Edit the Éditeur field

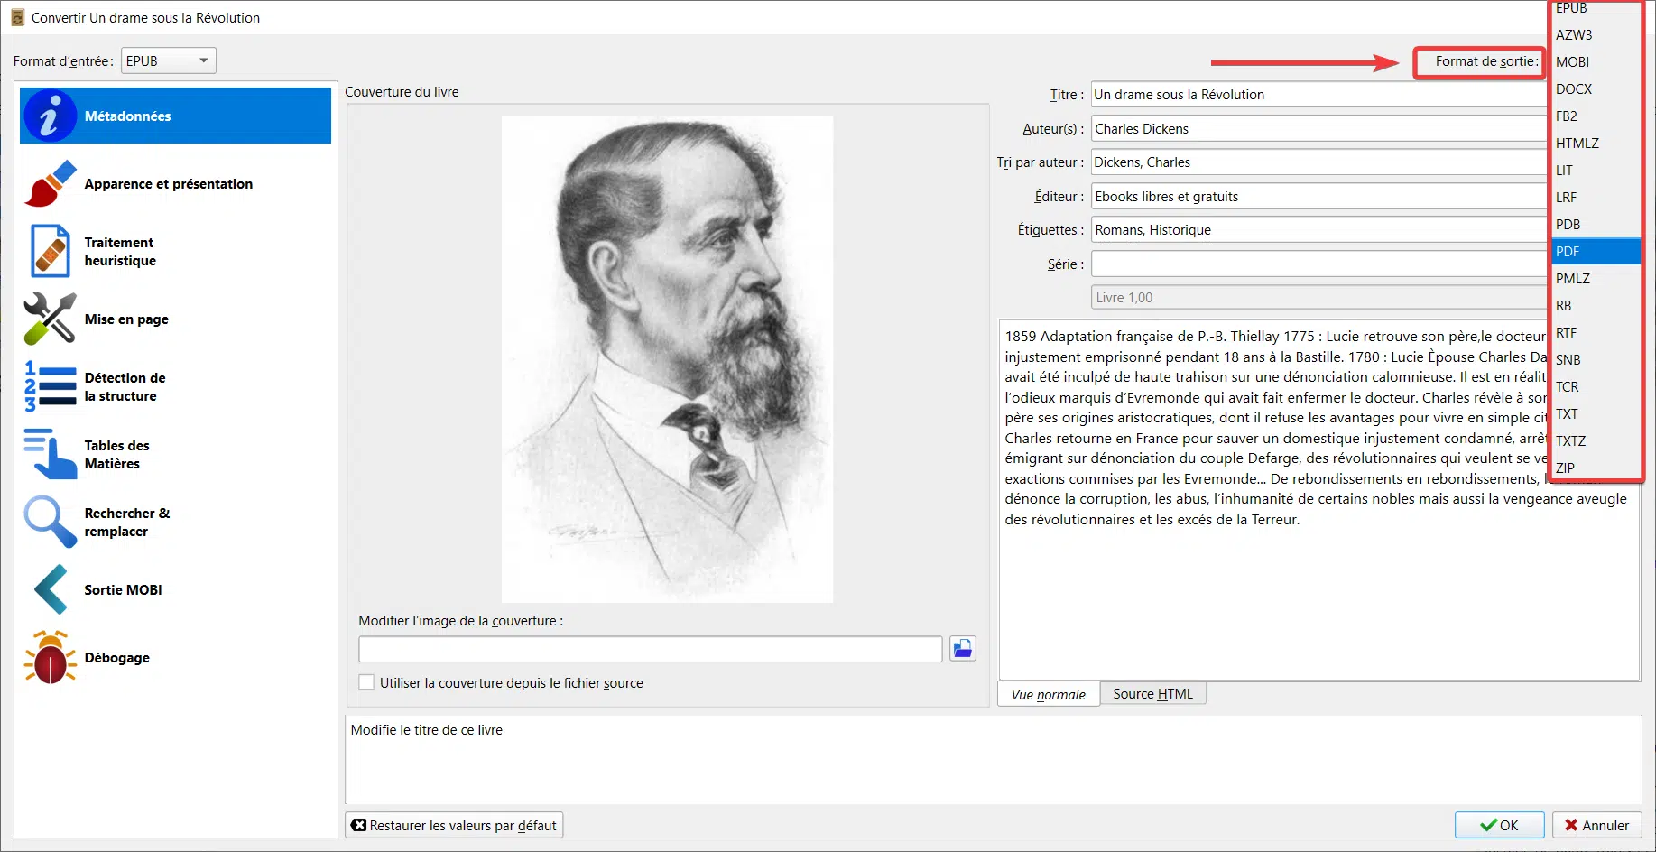coord(1319,197)
